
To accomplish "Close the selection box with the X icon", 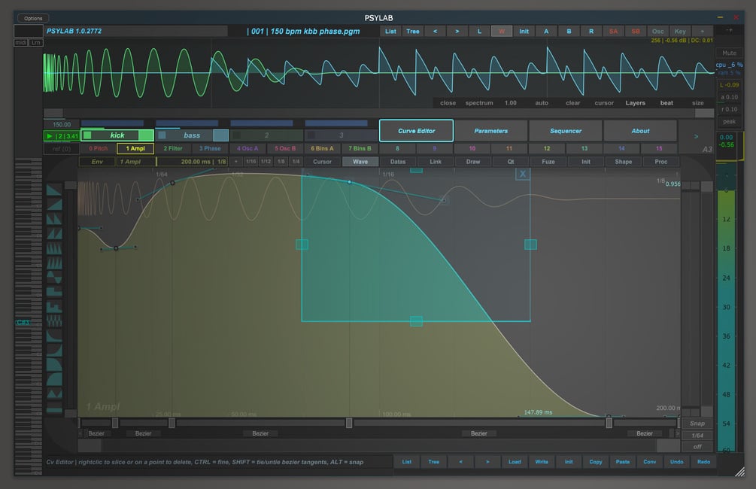I will pyautogui.click(x=522, y=174).
